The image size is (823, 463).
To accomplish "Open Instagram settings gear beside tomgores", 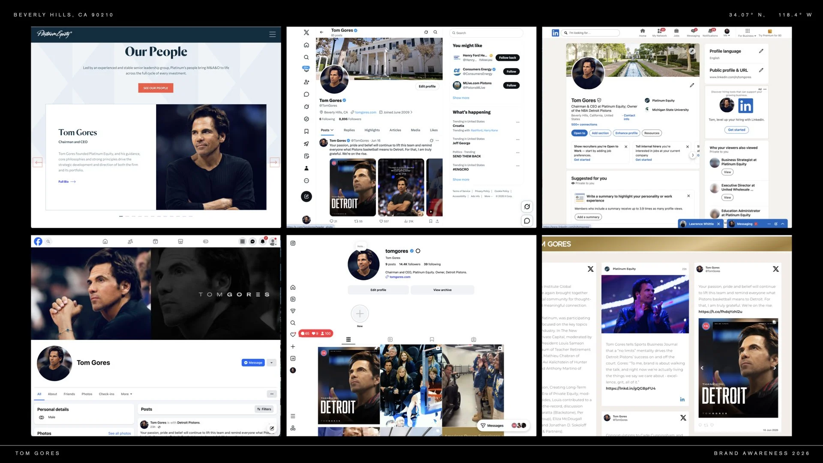I will coord(418,251).
